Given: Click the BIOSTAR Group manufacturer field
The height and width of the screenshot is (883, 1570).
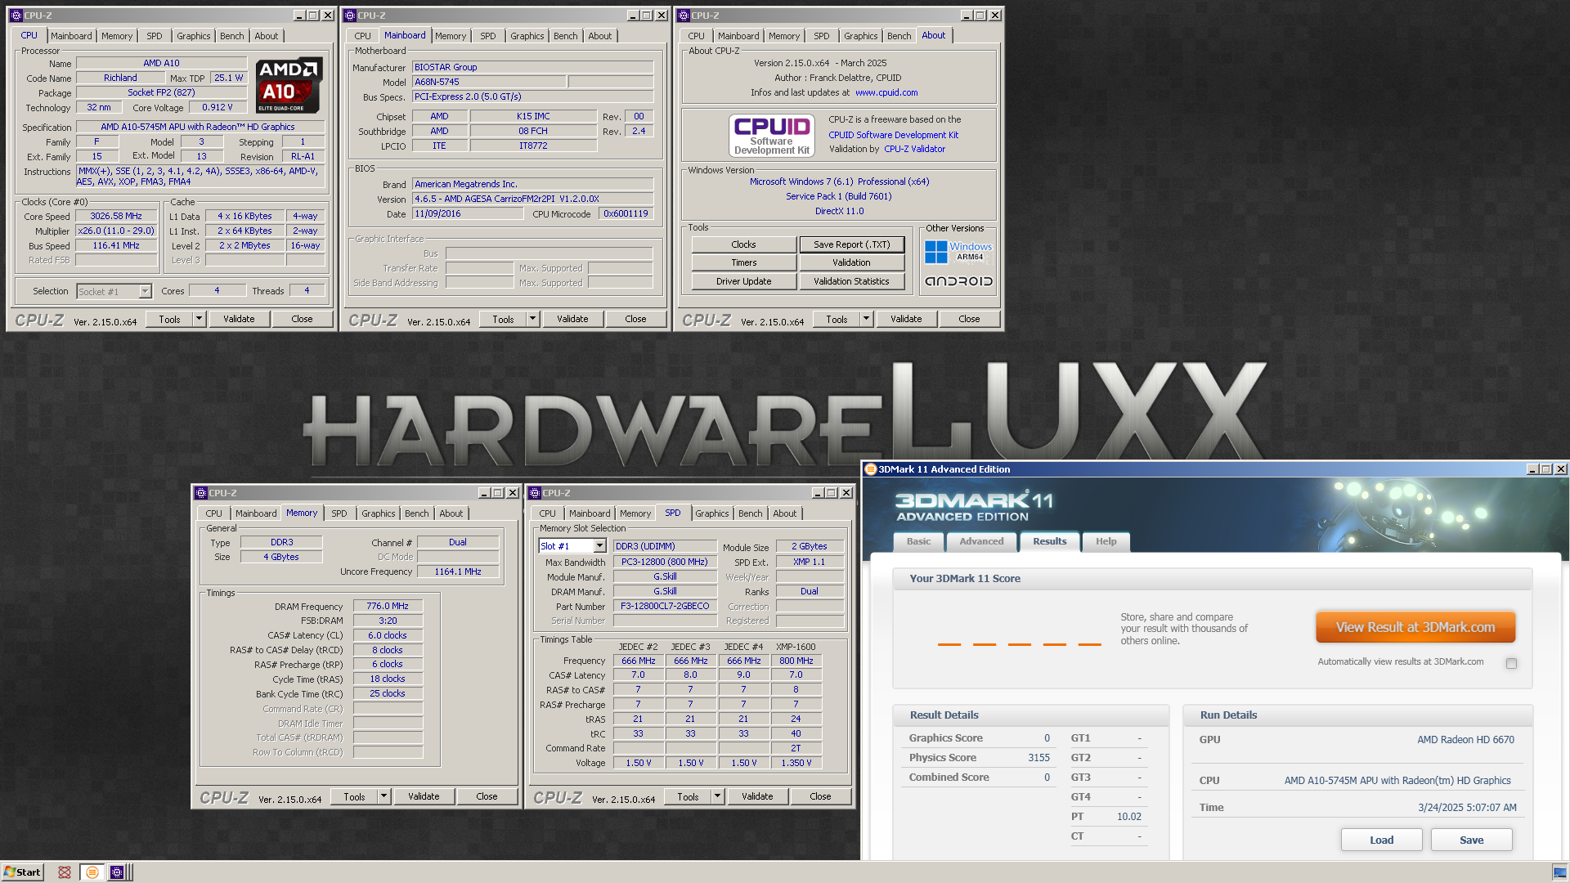Looking at the screenshot, I should click(x=532, y=67).
